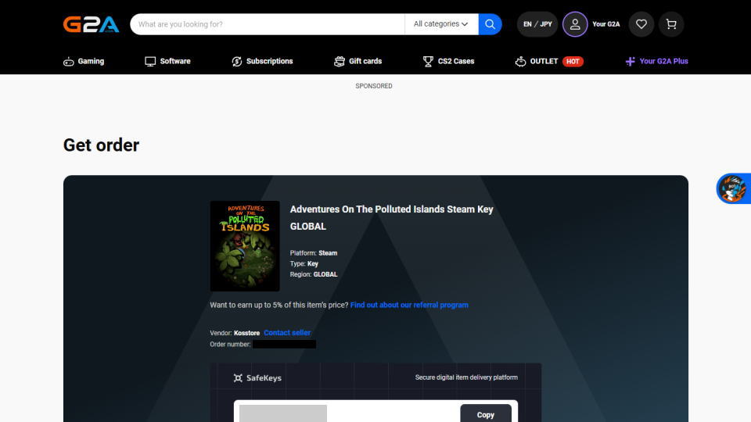Click the Software monitor icon

click(150, 61)
